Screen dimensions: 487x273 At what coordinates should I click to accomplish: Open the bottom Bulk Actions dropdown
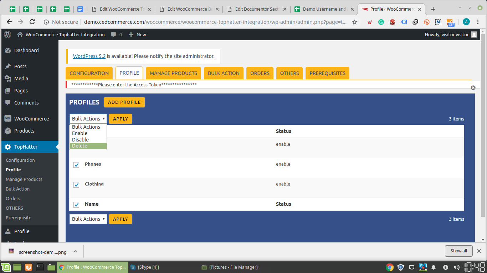point(88,219)
